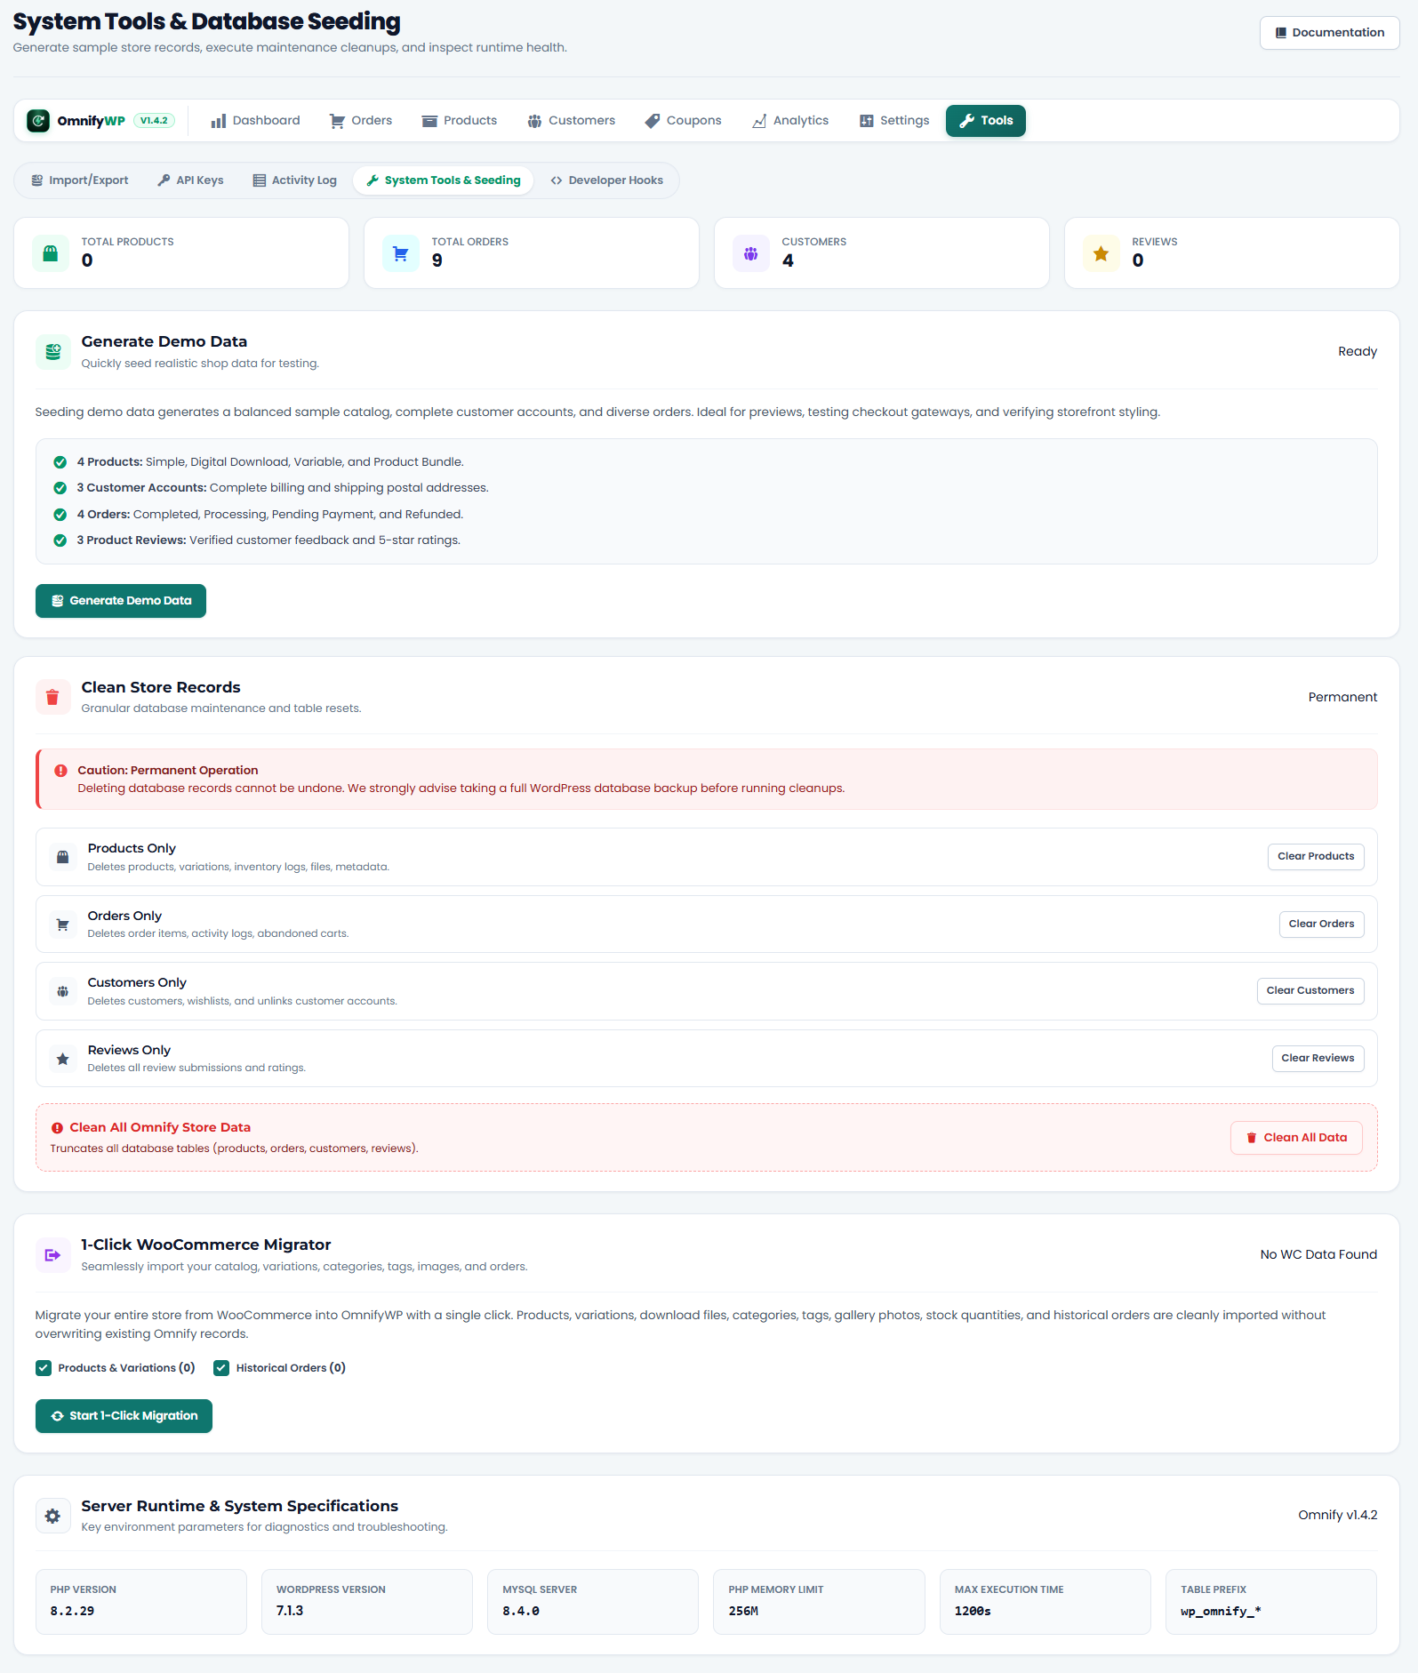Open the Activity Log tab

click(295, 180)
